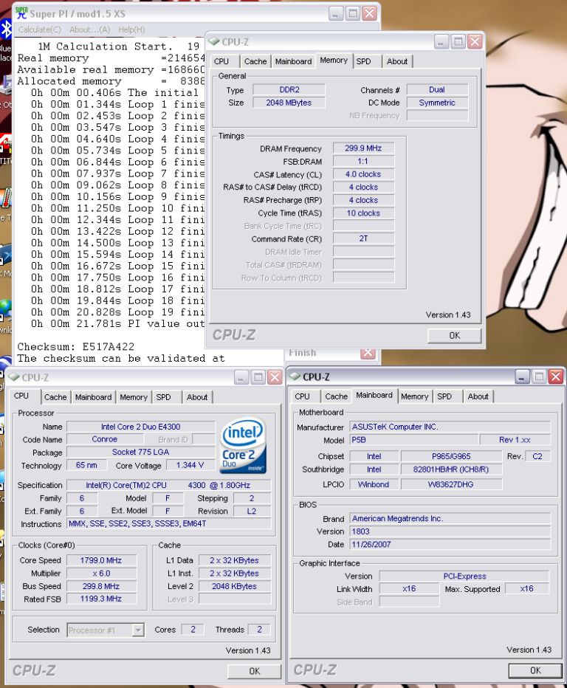Click the DC Mode value Symmetric
Image resolution: width=567 pixels, height=688 pixels.
tap(437, 103)
